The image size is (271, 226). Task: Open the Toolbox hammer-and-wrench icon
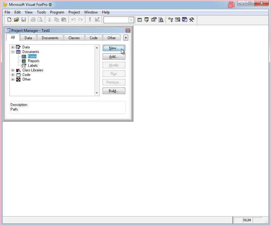(192, 20)
